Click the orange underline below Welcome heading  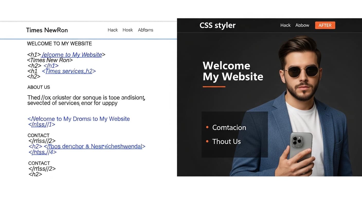[x=214, y=87]
